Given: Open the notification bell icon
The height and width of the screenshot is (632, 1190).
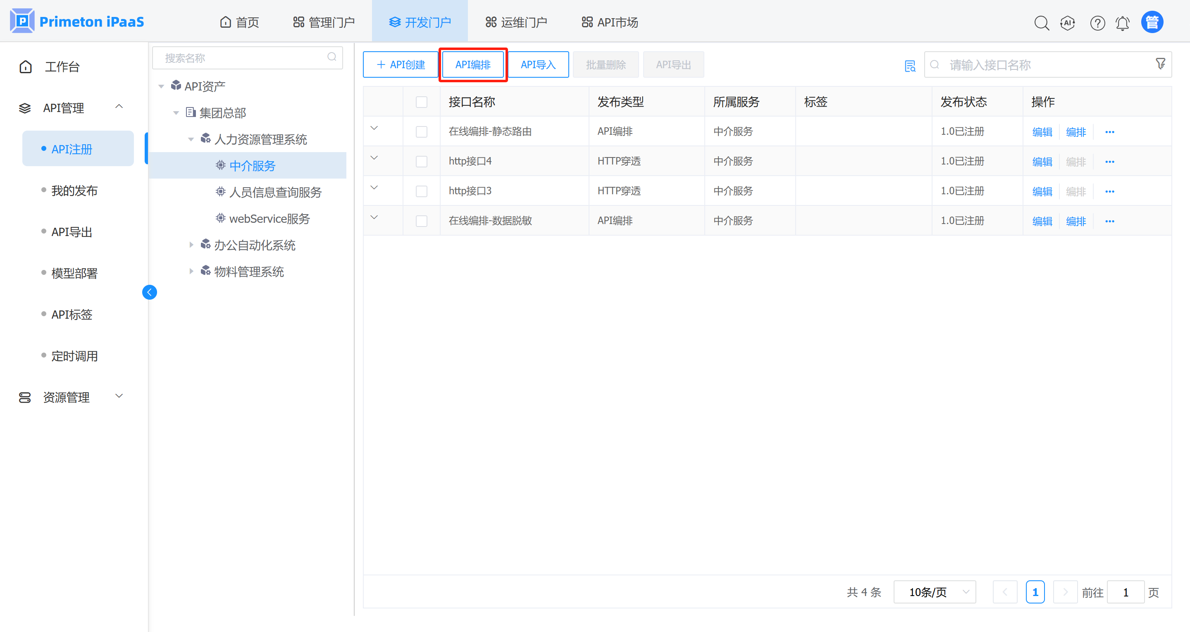Looking at the screenshot, I should click(x=1123, y=23).
